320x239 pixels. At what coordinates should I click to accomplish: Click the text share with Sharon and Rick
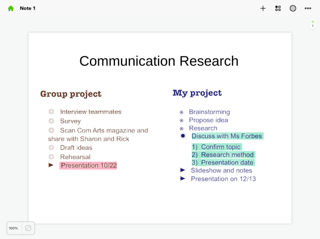[x=88, y=139]
